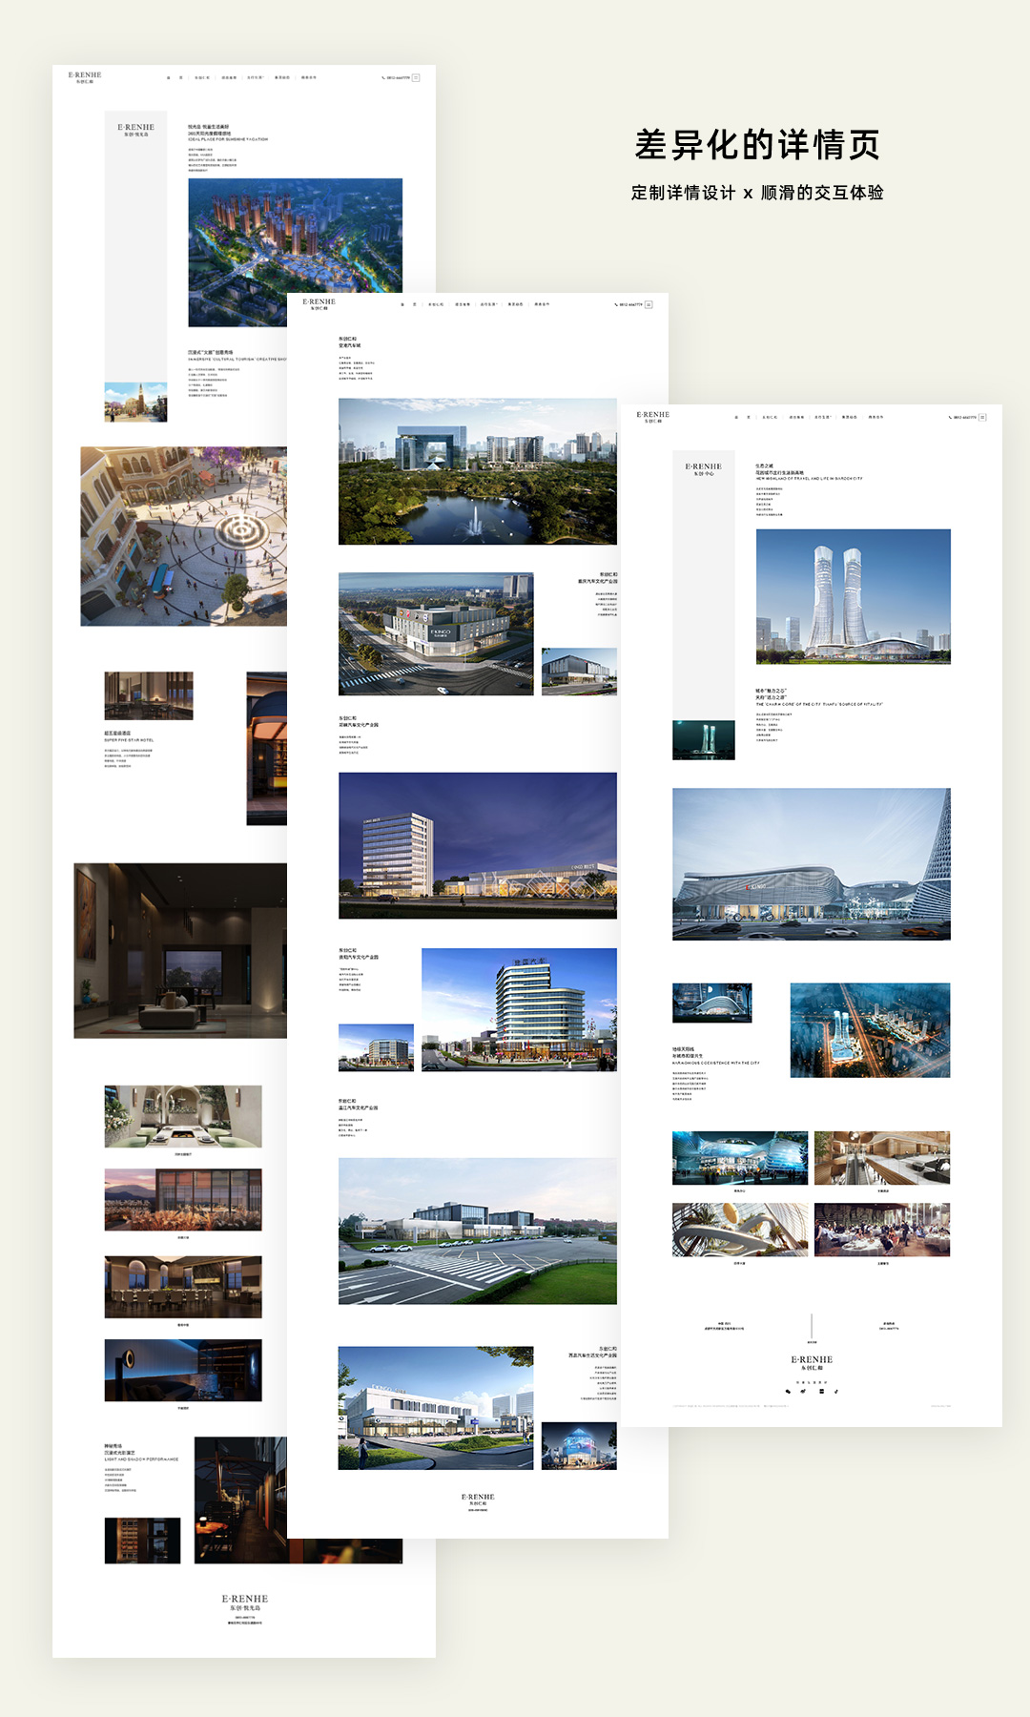
Task: Click the QR code icon in right page footer
Action: (x=821, y=1392)
